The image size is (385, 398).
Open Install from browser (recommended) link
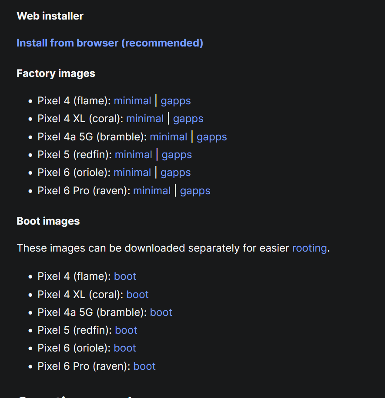110,43
